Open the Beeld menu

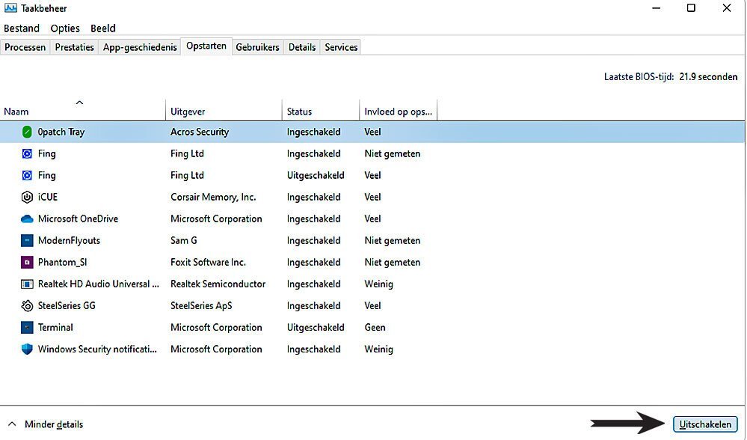[103, 28]
